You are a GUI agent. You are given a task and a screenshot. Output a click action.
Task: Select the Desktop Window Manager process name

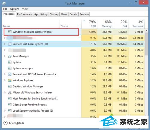pyautogui.click(x=28, y=86)
